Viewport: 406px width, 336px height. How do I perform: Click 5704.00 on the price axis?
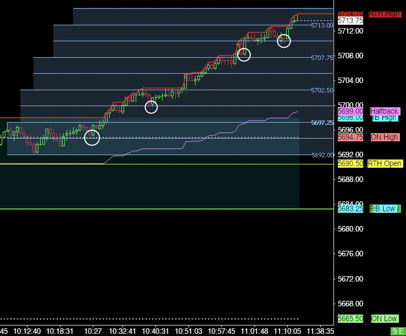(x=351, y=81)
